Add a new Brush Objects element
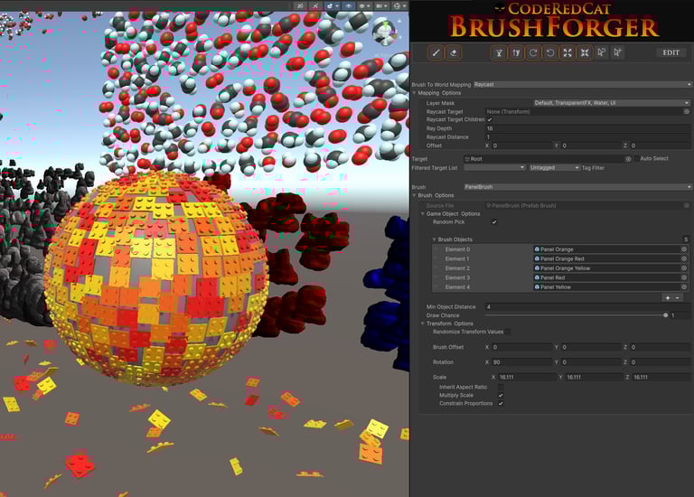The image size is (694, 497). [x=668, y=298]
